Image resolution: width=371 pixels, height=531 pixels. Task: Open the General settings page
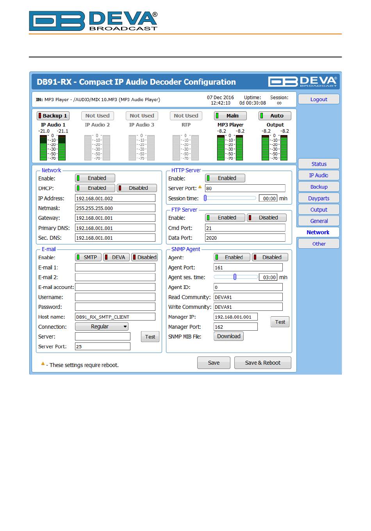tap(319, 221)
